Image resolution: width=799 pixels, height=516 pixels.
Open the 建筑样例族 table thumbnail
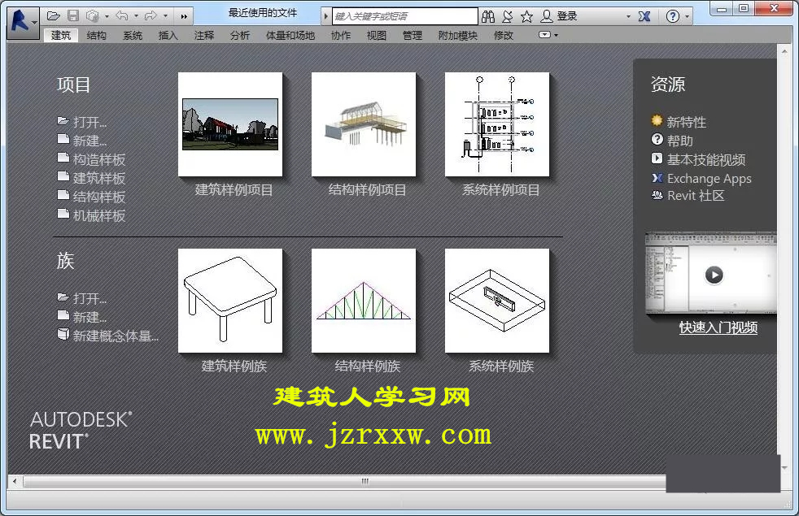(x=230, y=301)
